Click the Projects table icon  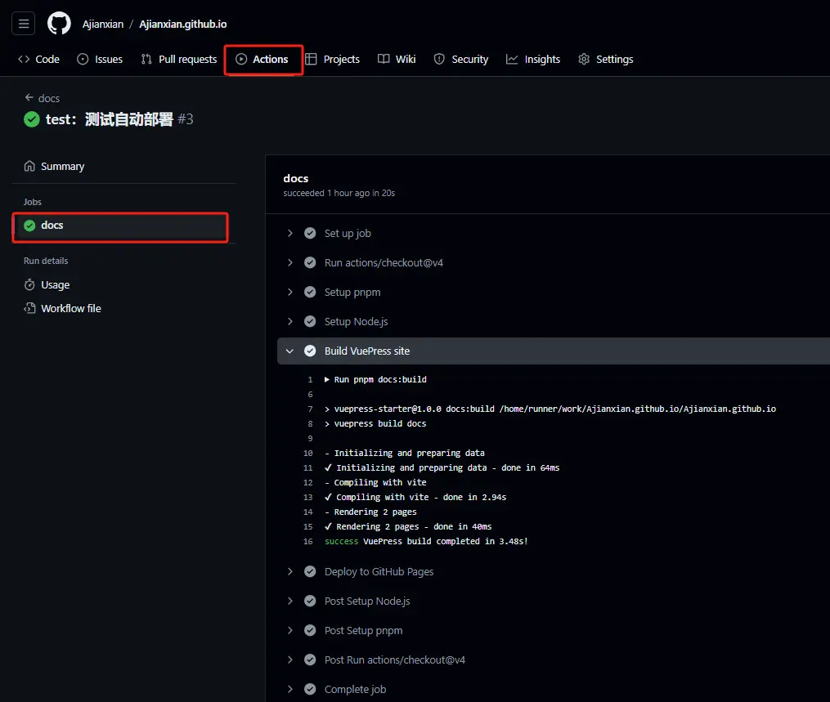[x=312, y=60]
